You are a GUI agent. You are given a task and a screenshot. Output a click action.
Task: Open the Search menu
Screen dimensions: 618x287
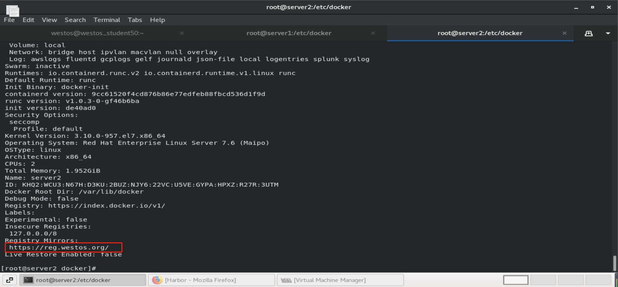[75, 20]
